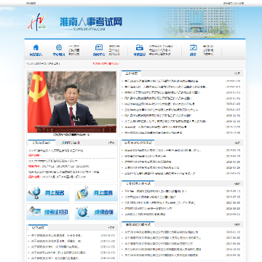262x262 pixels.
Task: Click the colorful site logo beside 淮南人事考试网
Action: pos(36,22)
